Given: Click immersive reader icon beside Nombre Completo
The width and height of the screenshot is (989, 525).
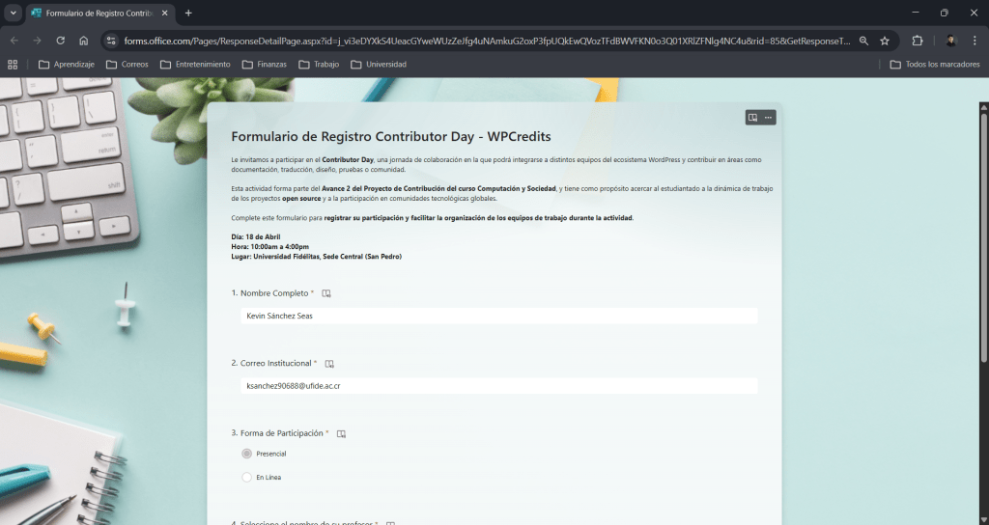Looking at the screenshot, I should 326,293.
